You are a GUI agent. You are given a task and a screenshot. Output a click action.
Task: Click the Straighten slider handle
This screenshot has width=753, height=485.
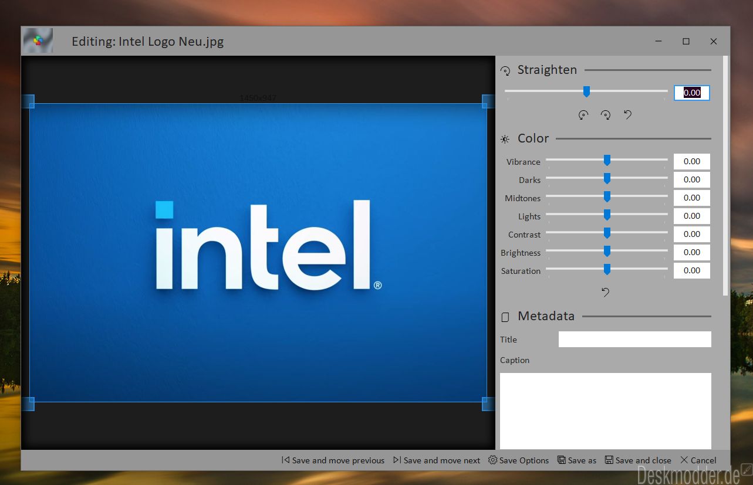tap(586, 91)
